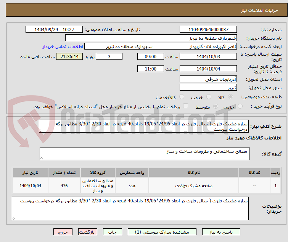Click the کد کالا column header

254,173
